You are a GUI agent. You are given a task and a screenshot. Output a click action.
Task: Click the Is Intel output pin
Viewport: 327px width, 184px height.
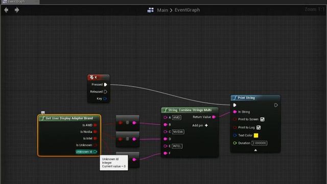click(95, 139)
